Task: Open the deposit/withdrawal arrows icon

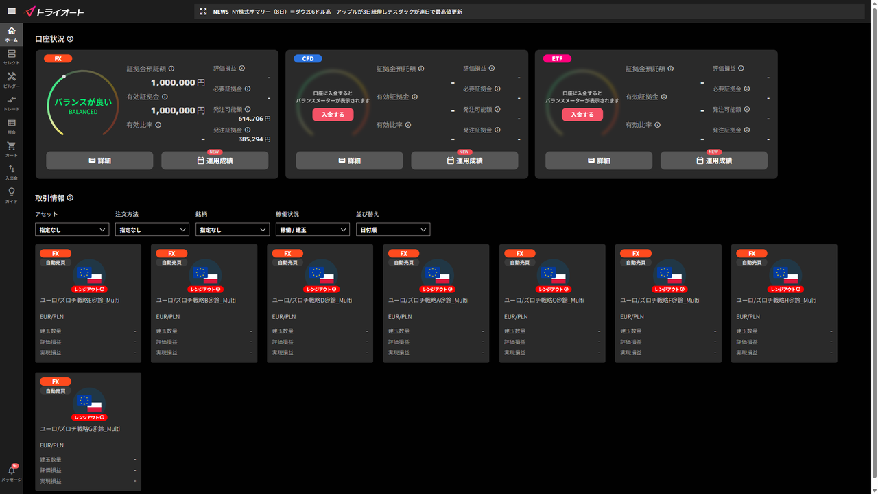Action: (x=11, y=172)
